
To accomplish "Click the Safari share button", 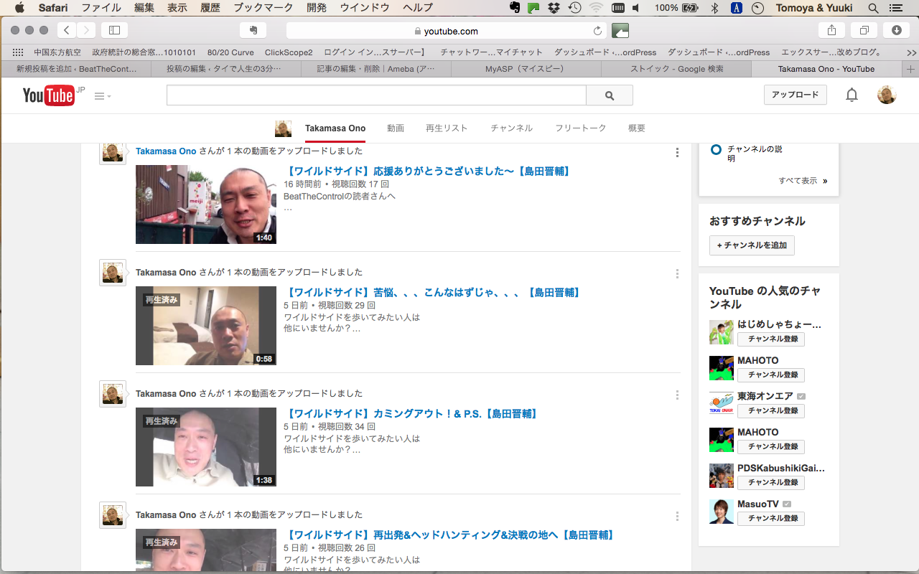I will (832, 30).
